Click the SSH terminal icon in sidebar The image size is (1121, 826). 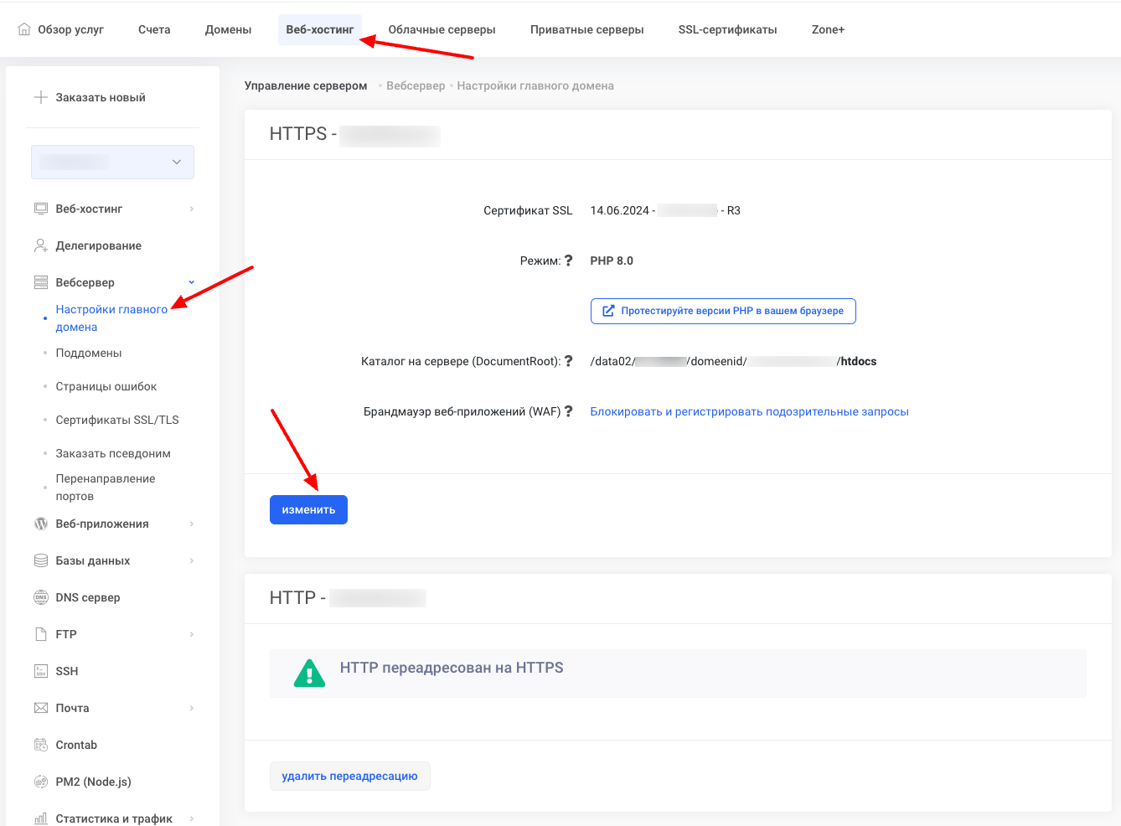coord(40,671)
